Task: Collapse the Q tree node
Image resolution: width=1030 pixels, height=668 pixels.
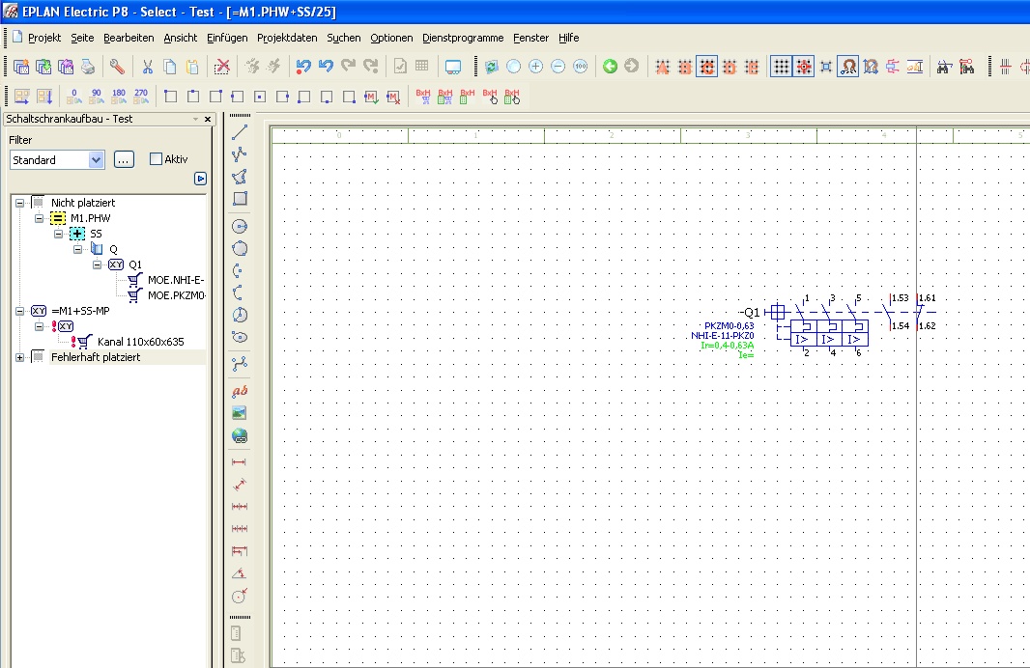Action: pos(78,249)
